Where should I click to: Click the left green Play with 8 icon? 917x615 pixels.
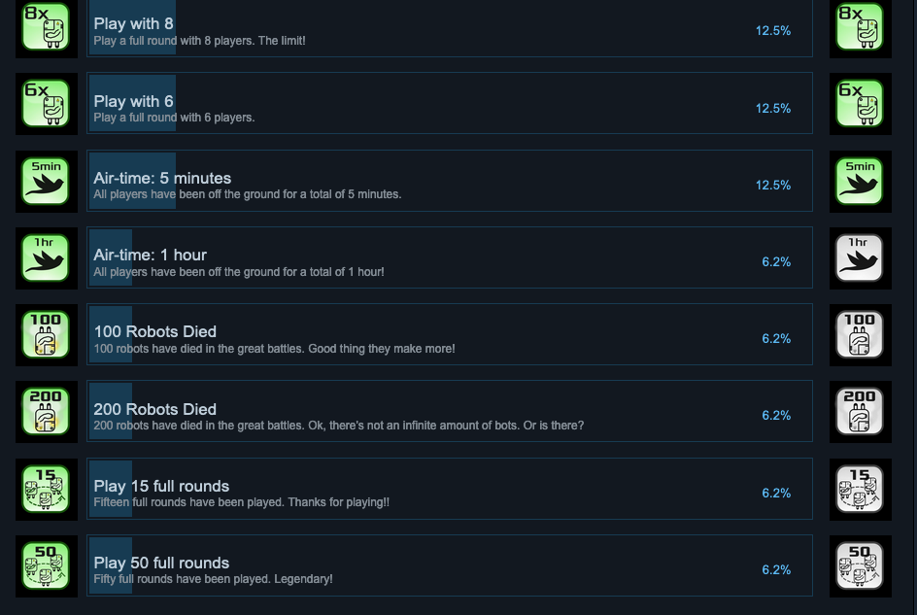[46, 27]
